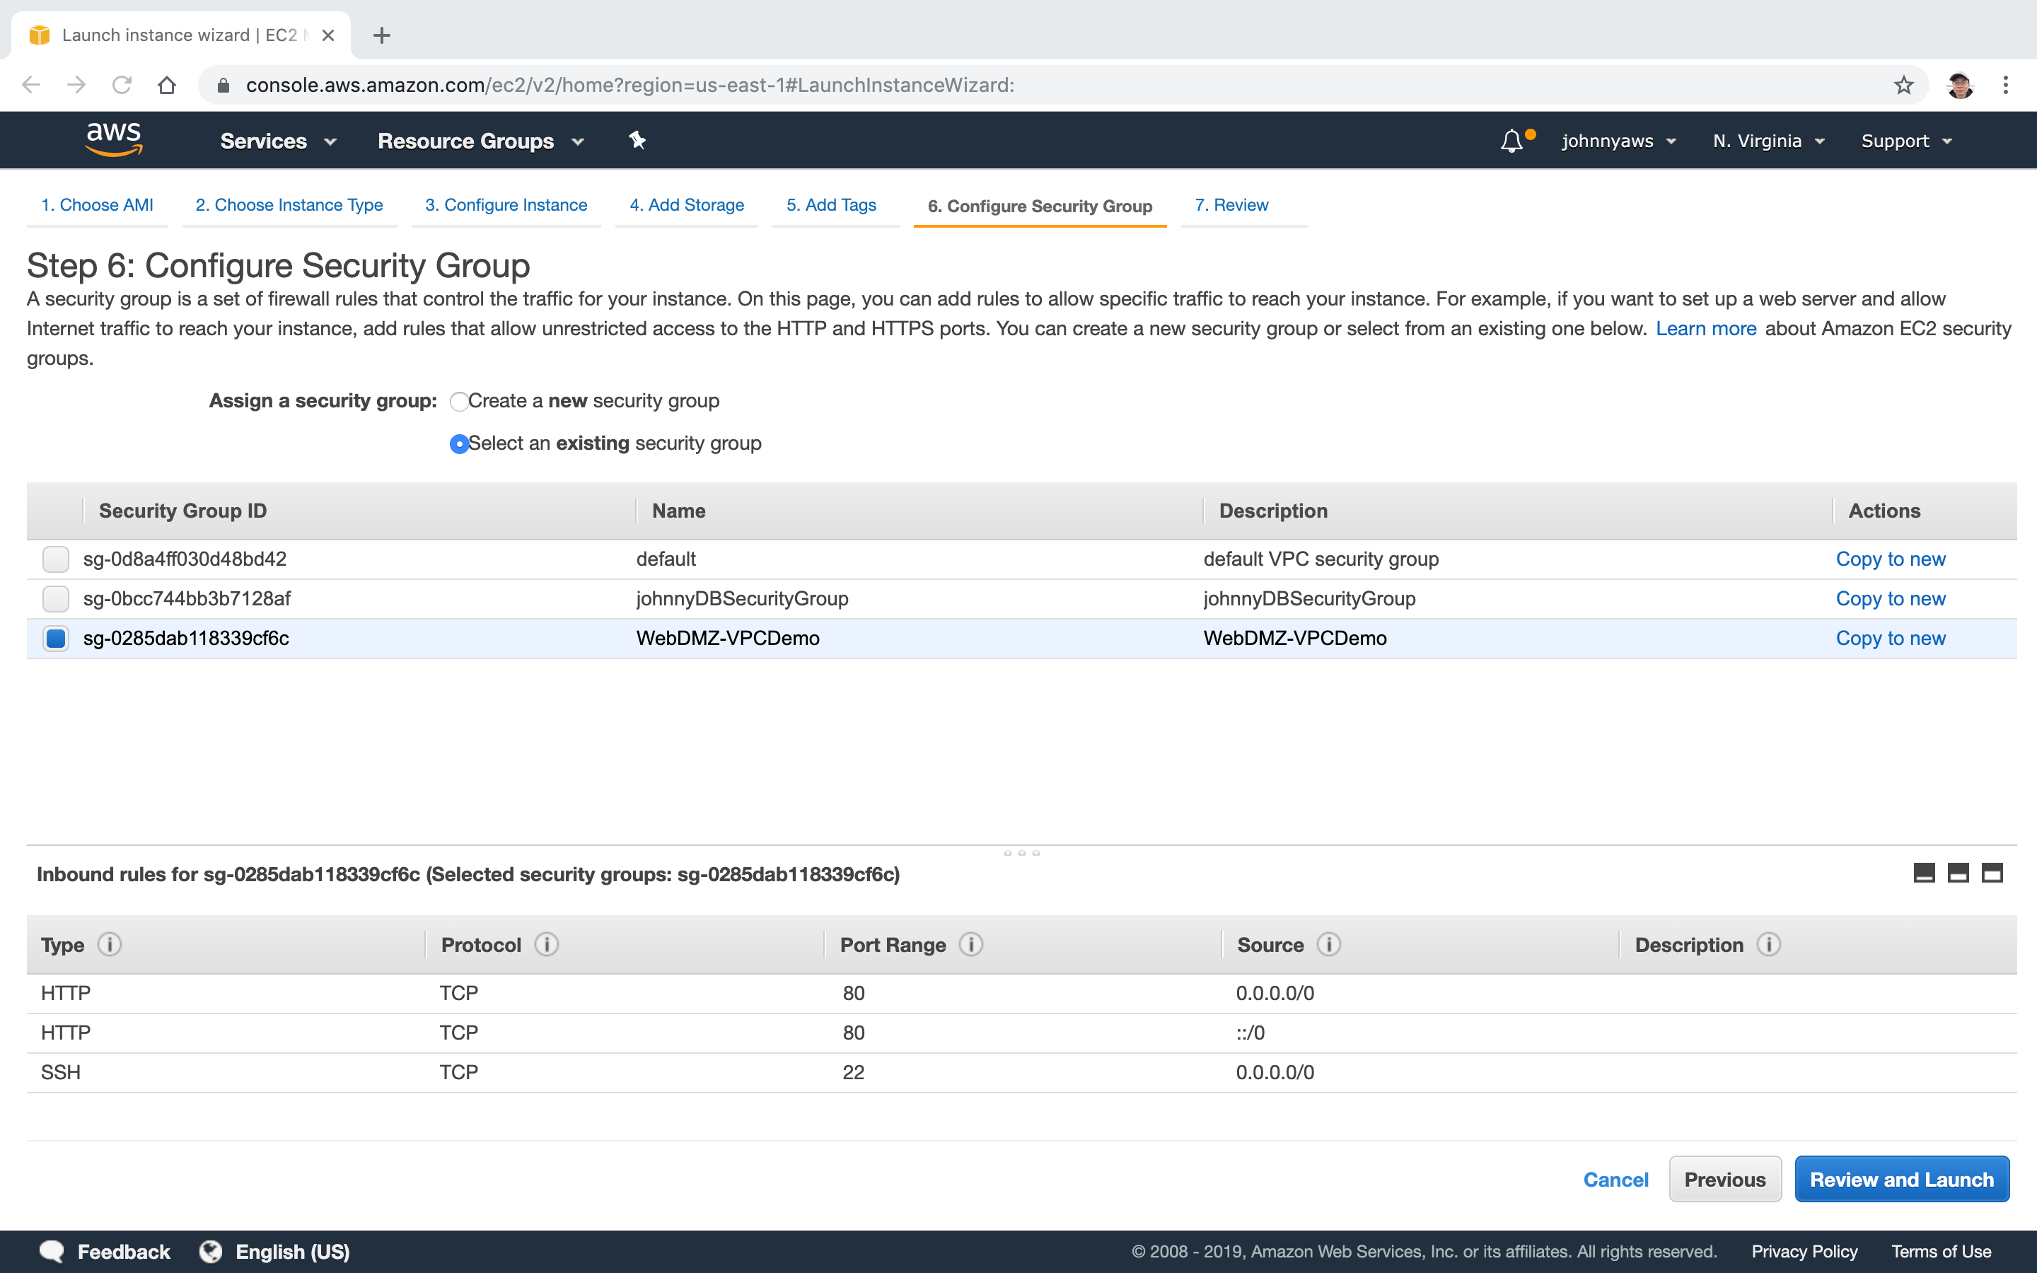This screenshot has height=1273, width=2037.
Task: Check the johnnyDBSecurityGroup checkbox
Action: coord(56,598)
